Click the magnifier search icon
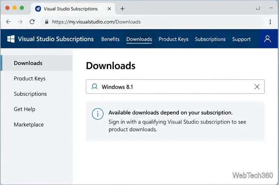Viewport: 279px width, 185px height. 94,87
